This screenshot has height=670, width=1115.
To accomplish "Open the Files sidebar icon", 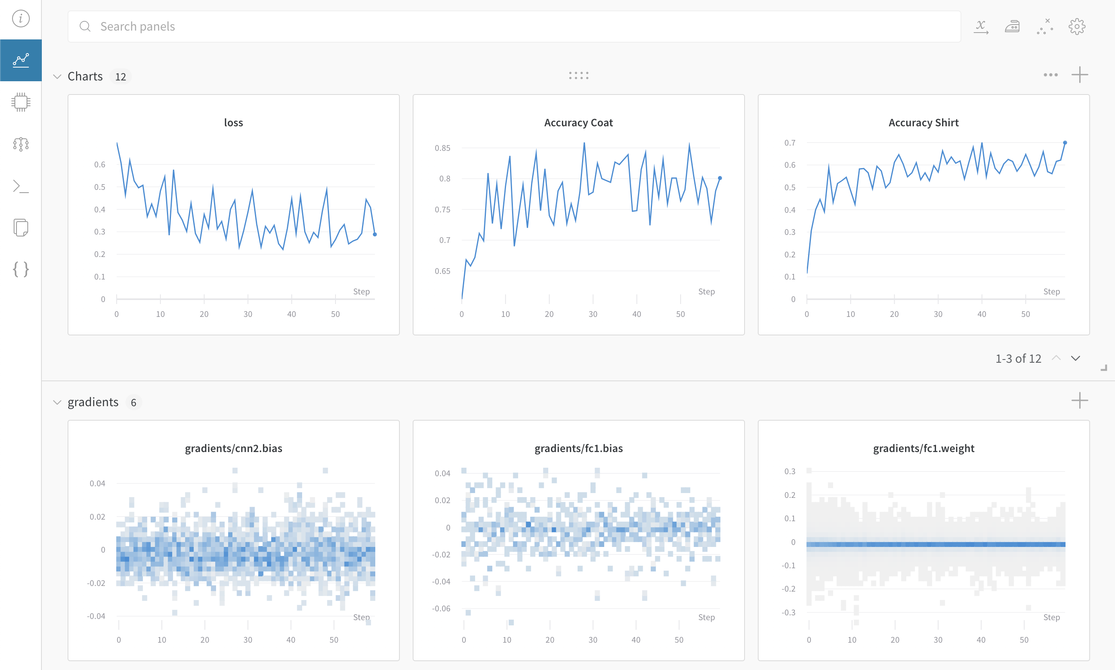I will (21, 228).
